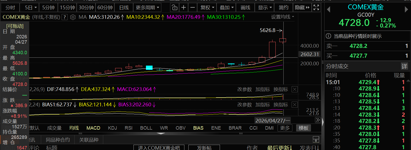Viewport: 411px width, 150px height.
Task: Open the 关联品种 tab
Action: coord(89,140)
